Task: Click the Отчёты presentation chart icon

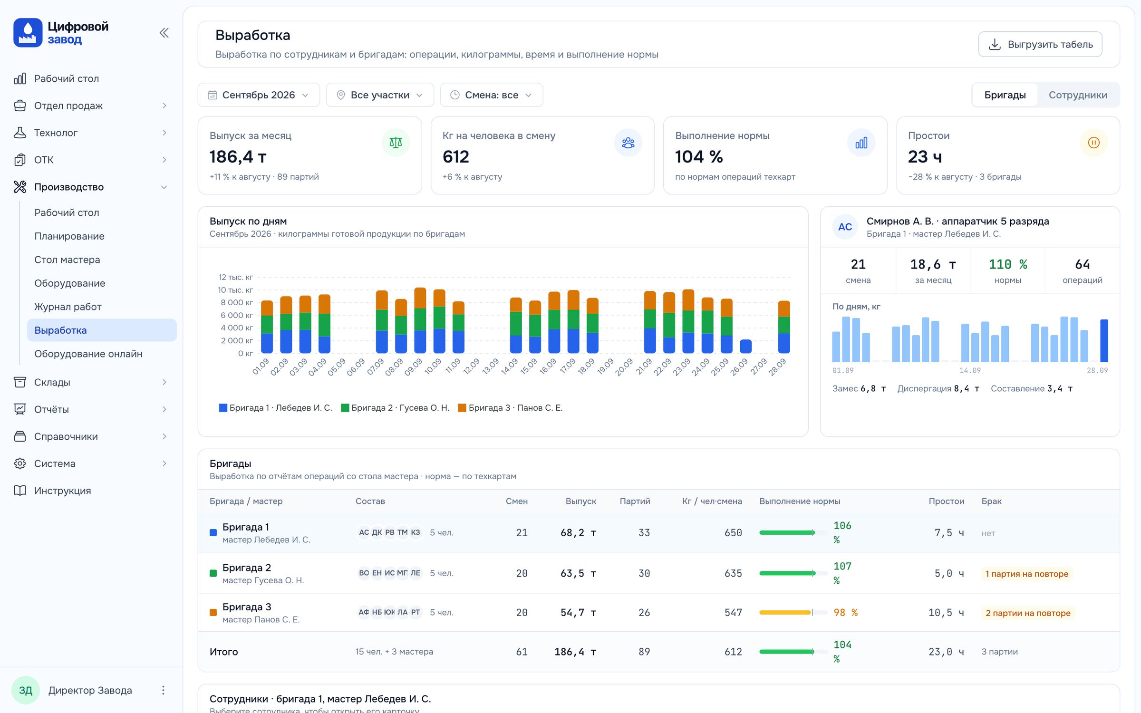Action: click(20, 409)
